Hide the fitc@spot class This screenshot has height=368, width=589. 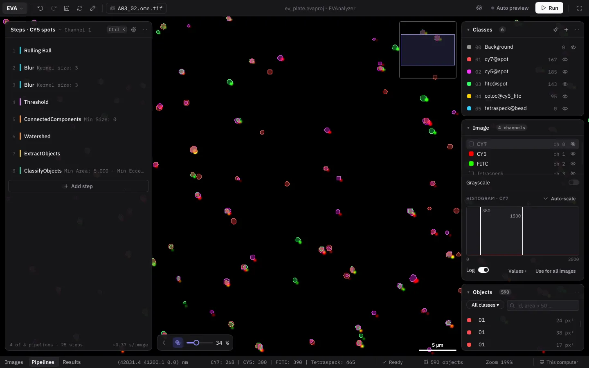tap(565, 84)
